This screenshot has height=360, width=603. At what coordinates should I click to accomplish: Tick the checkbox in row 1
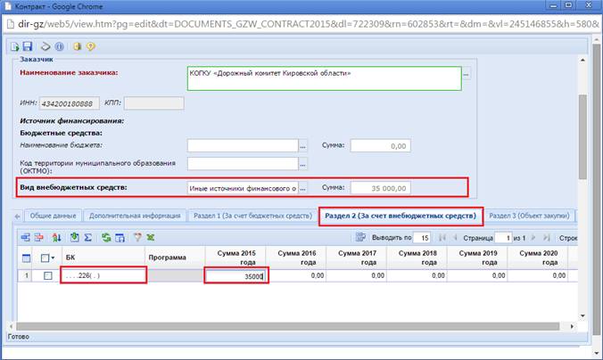click(47, 275)
